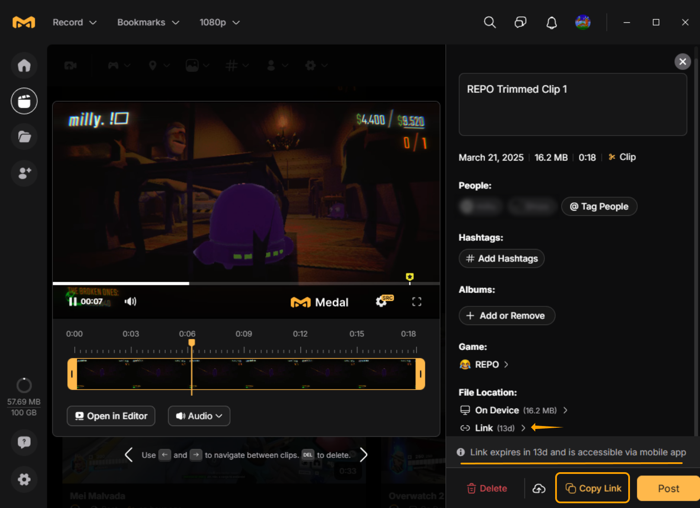Screen dimensions: 700x508
Task: Click the Clip type label with scissors
Action: pyautogui.click(x=622, y=157)
